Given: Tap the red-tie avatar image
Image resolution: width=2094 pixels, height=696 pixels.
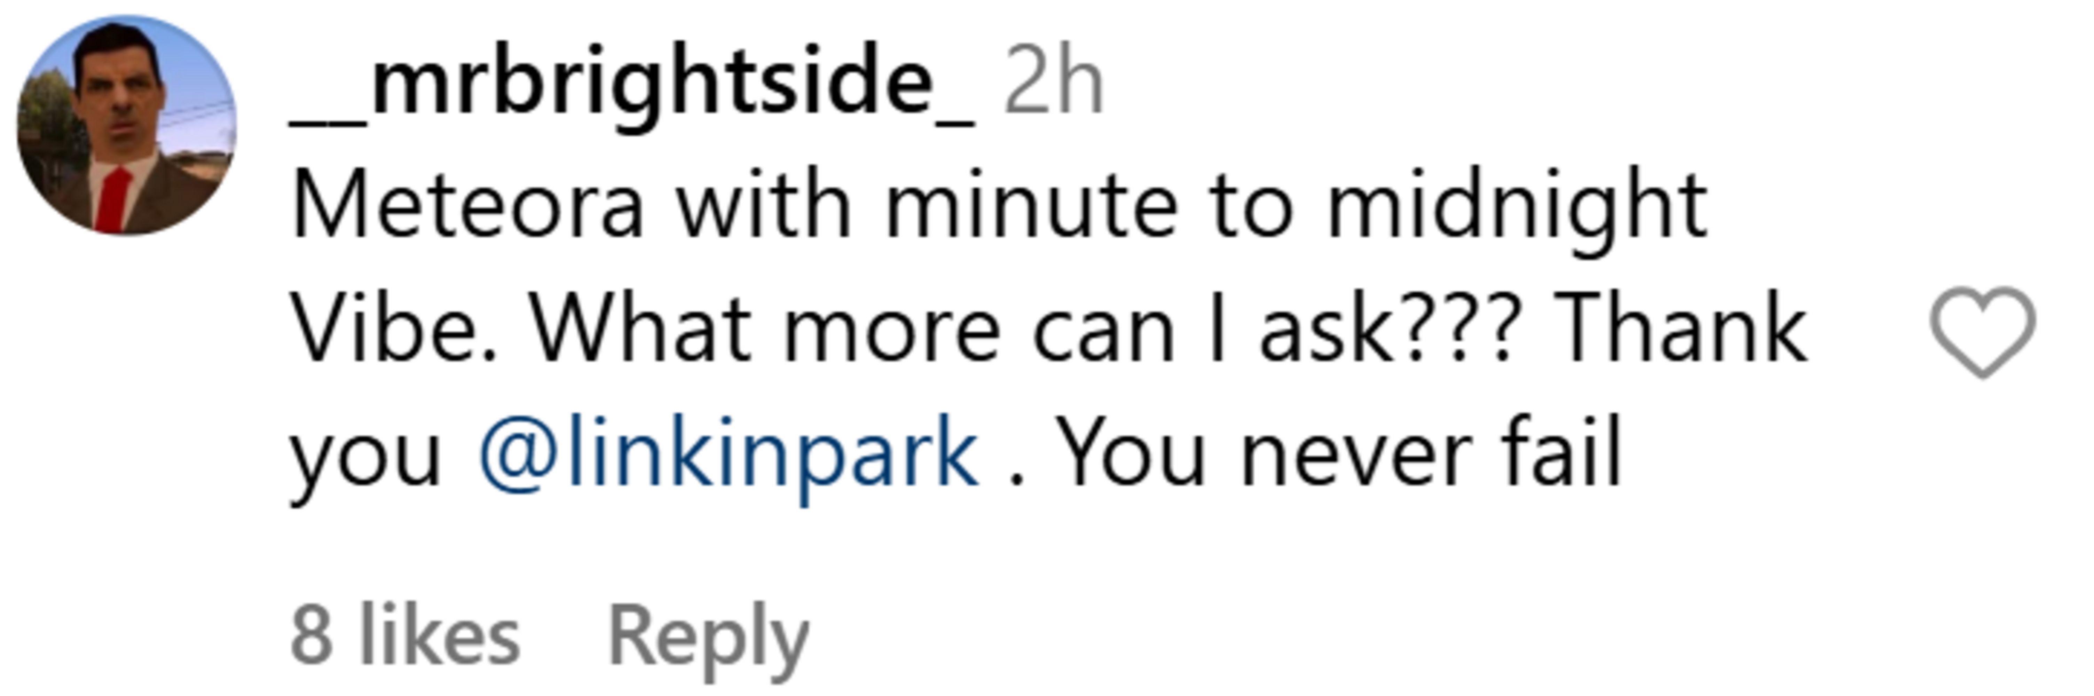Looking at the screenshot, I should coord(127,125).
